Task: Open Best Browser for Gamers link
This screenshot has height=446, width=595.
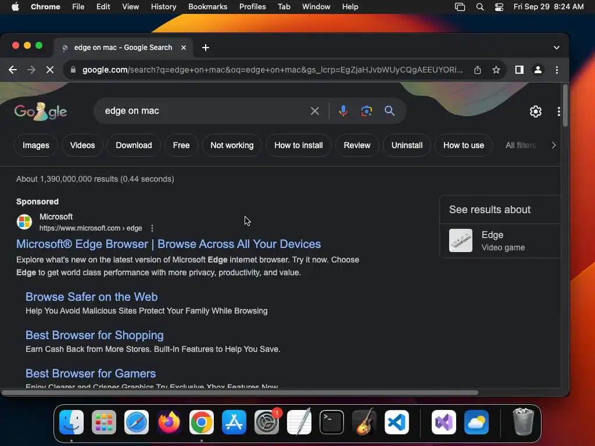Action: coord(91,373)
